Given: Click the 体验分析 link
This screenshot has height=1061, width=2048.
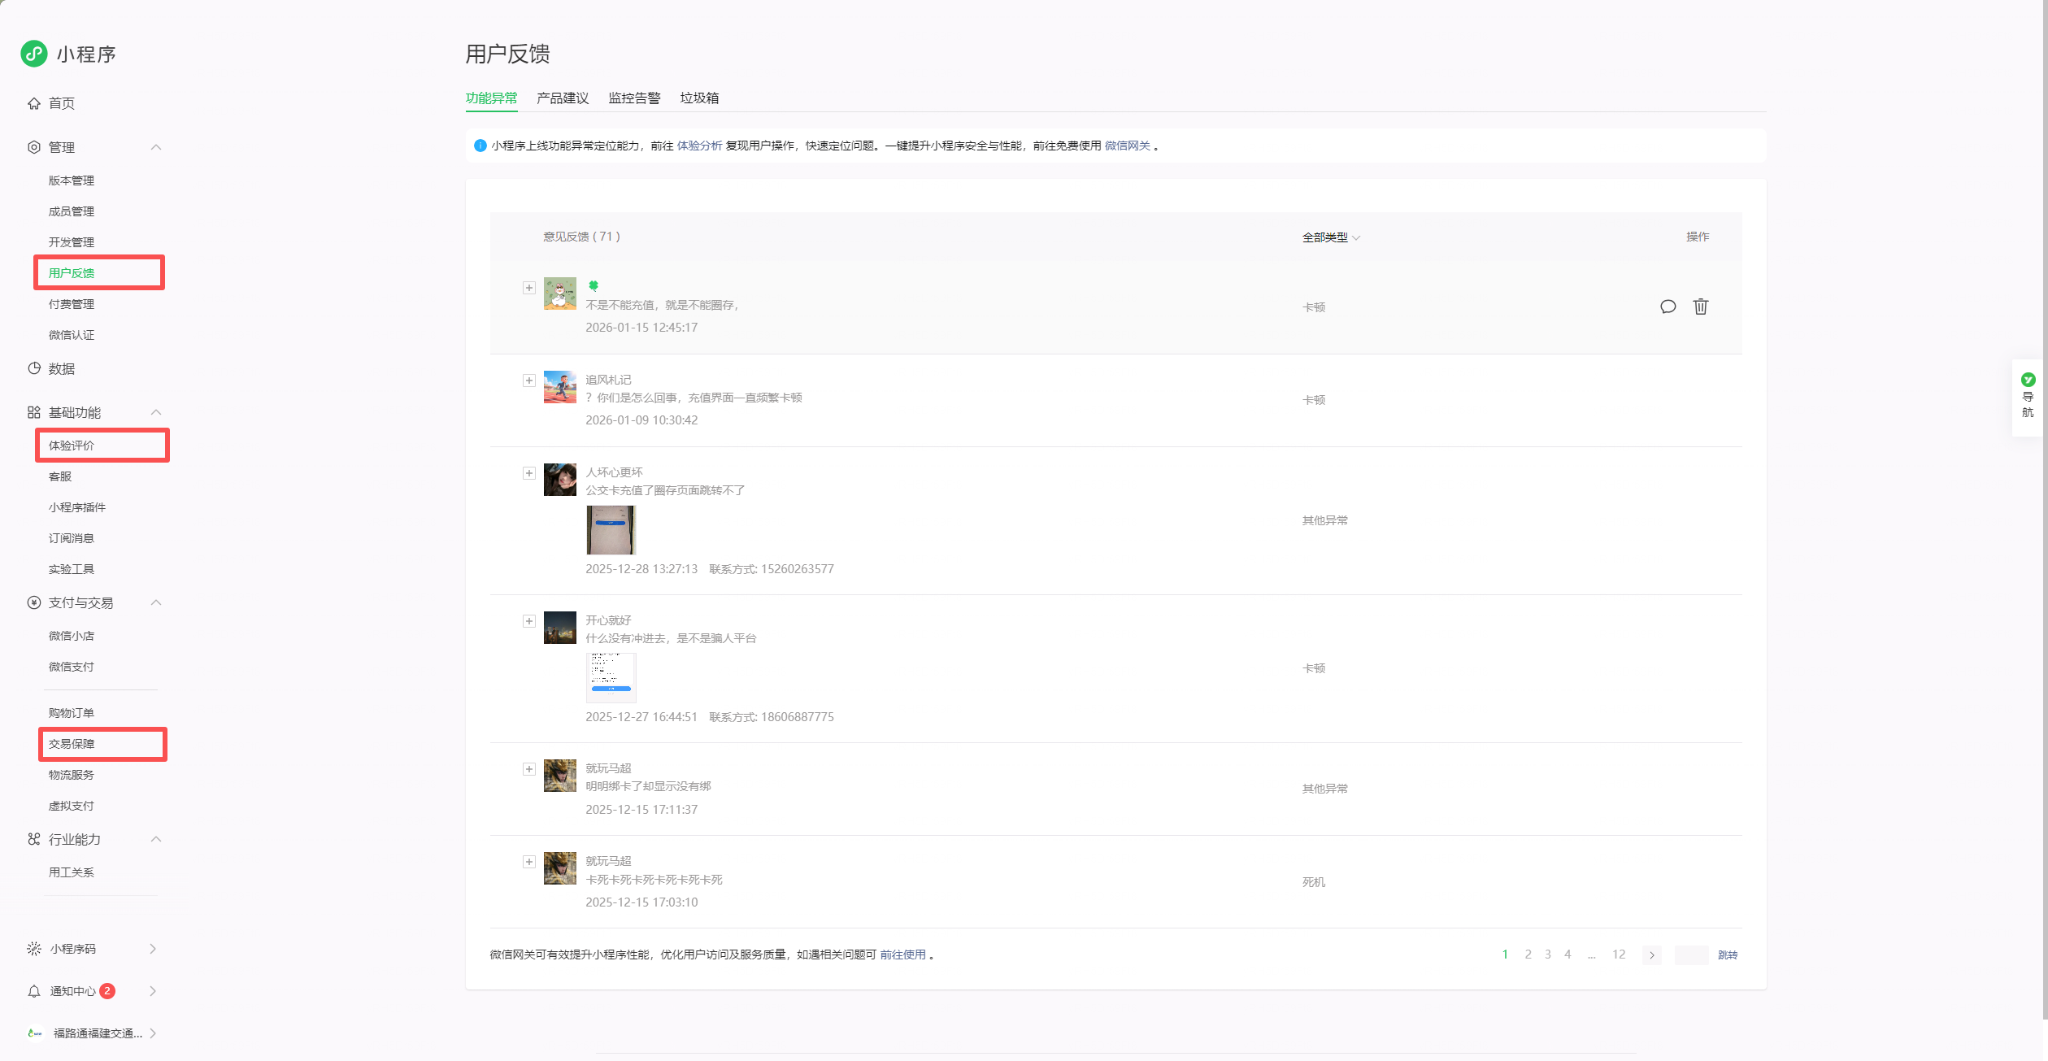Looking at the screenshot, I should pyautogui.click(x=699, y=146).
